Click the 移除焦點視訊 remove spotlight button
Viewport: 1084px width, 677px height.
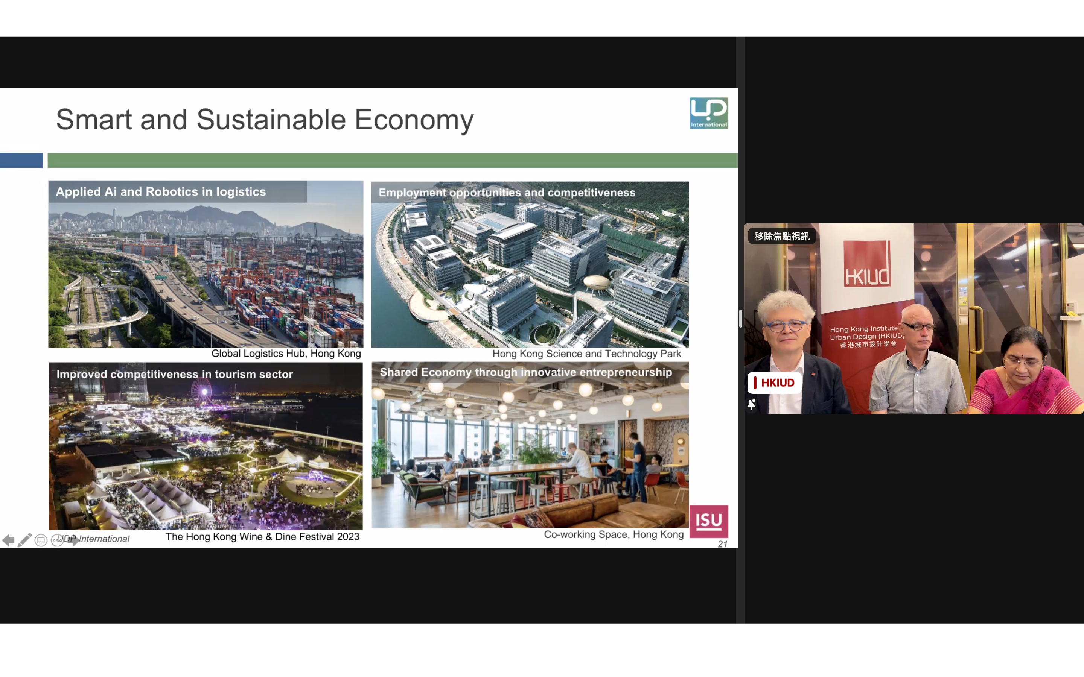click(x=782, y=237)
